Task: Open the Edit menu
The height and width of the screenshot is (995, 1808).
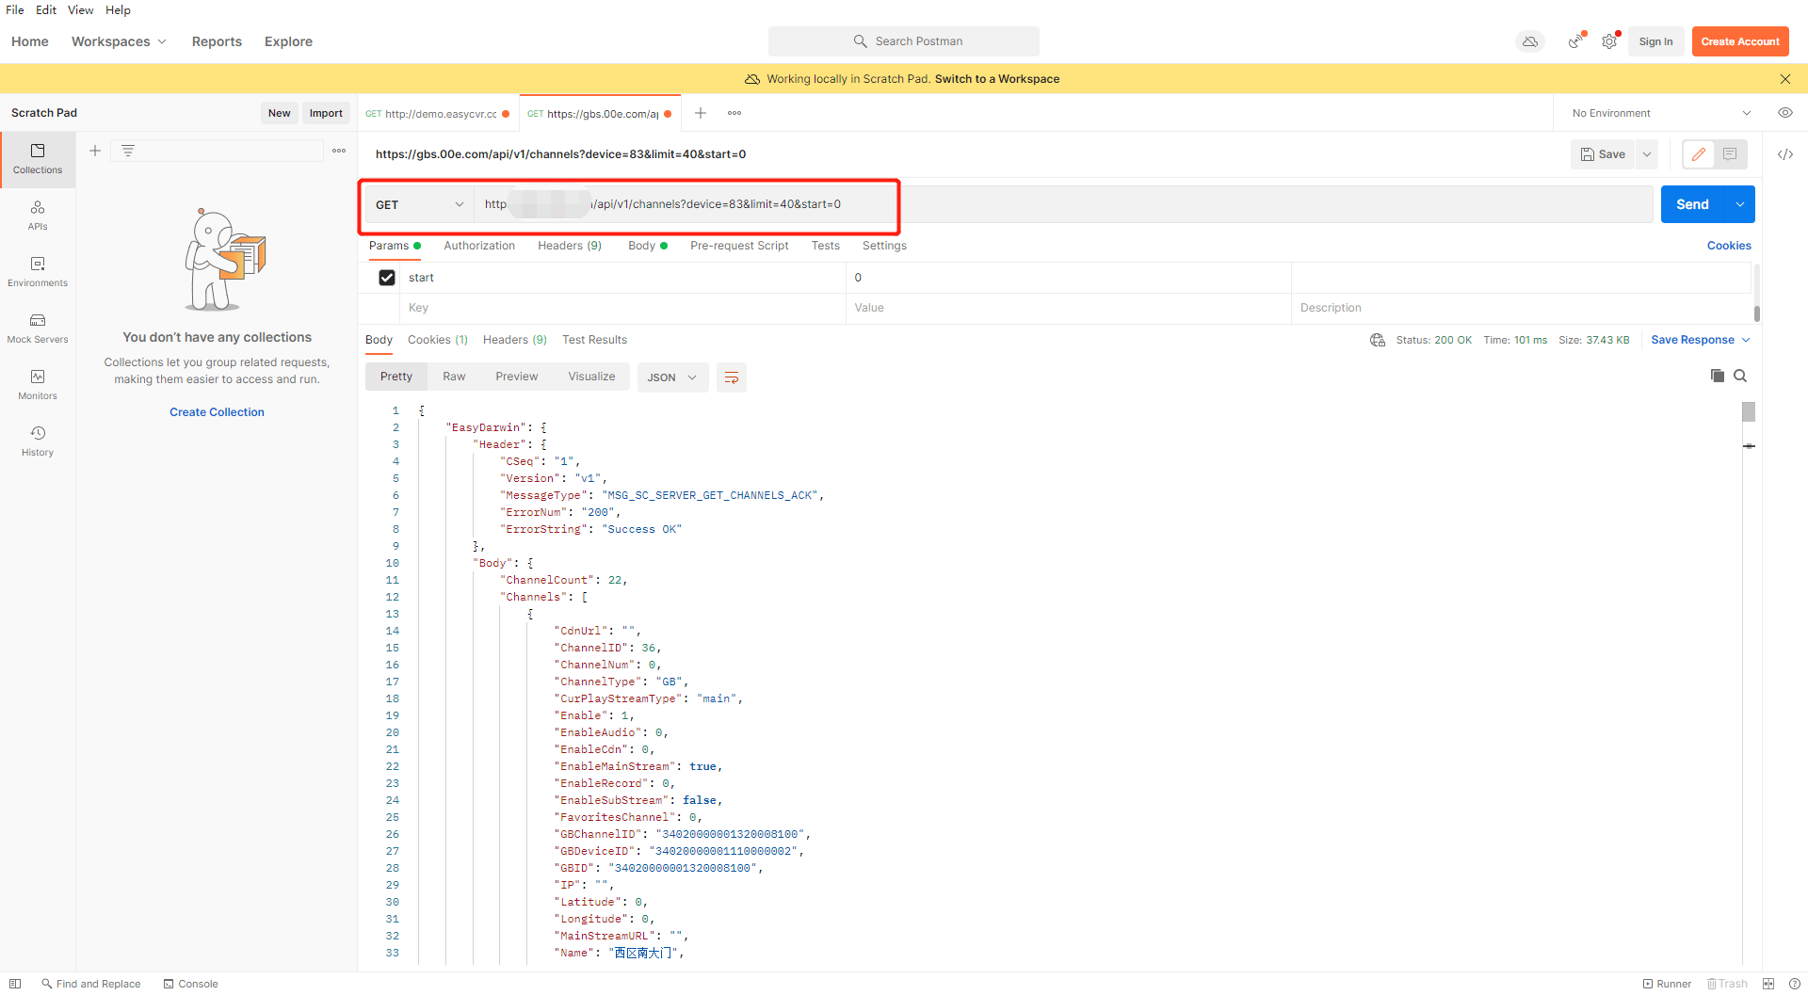Action: point(46,10)
